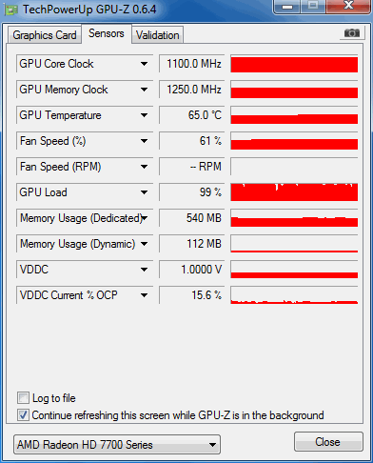Open the VDDC Current % OCP dropdown
373x463 pixels.
(144, 295)
